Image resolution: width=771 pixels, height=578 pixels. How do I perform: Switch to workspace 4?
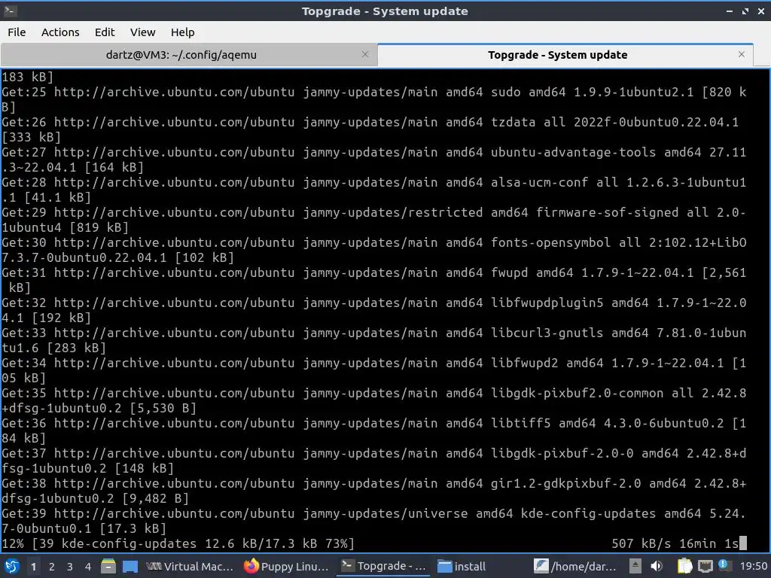pyautogui.click(x=88, y=567)
